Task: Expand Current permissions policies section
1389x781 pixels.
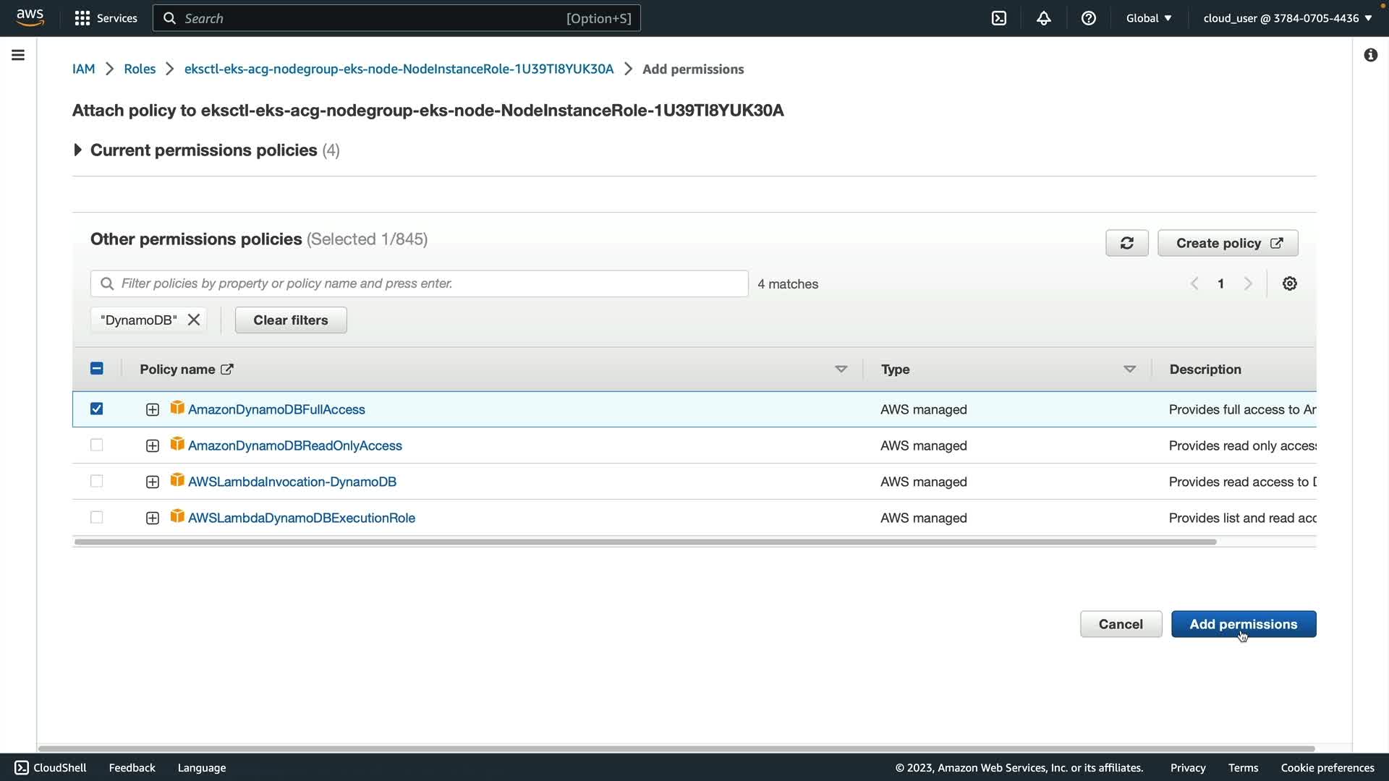Action: click(77, 150)
